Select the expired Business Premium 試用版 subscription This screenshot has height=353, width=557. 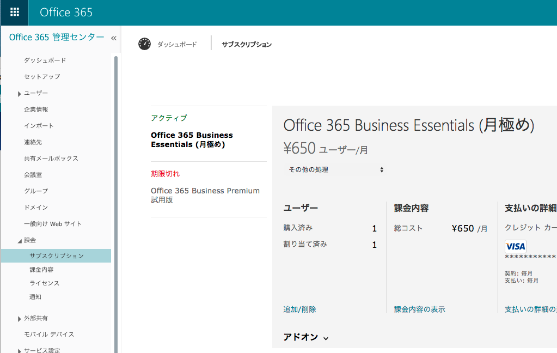pyautogui.click(x=205, y=195)
